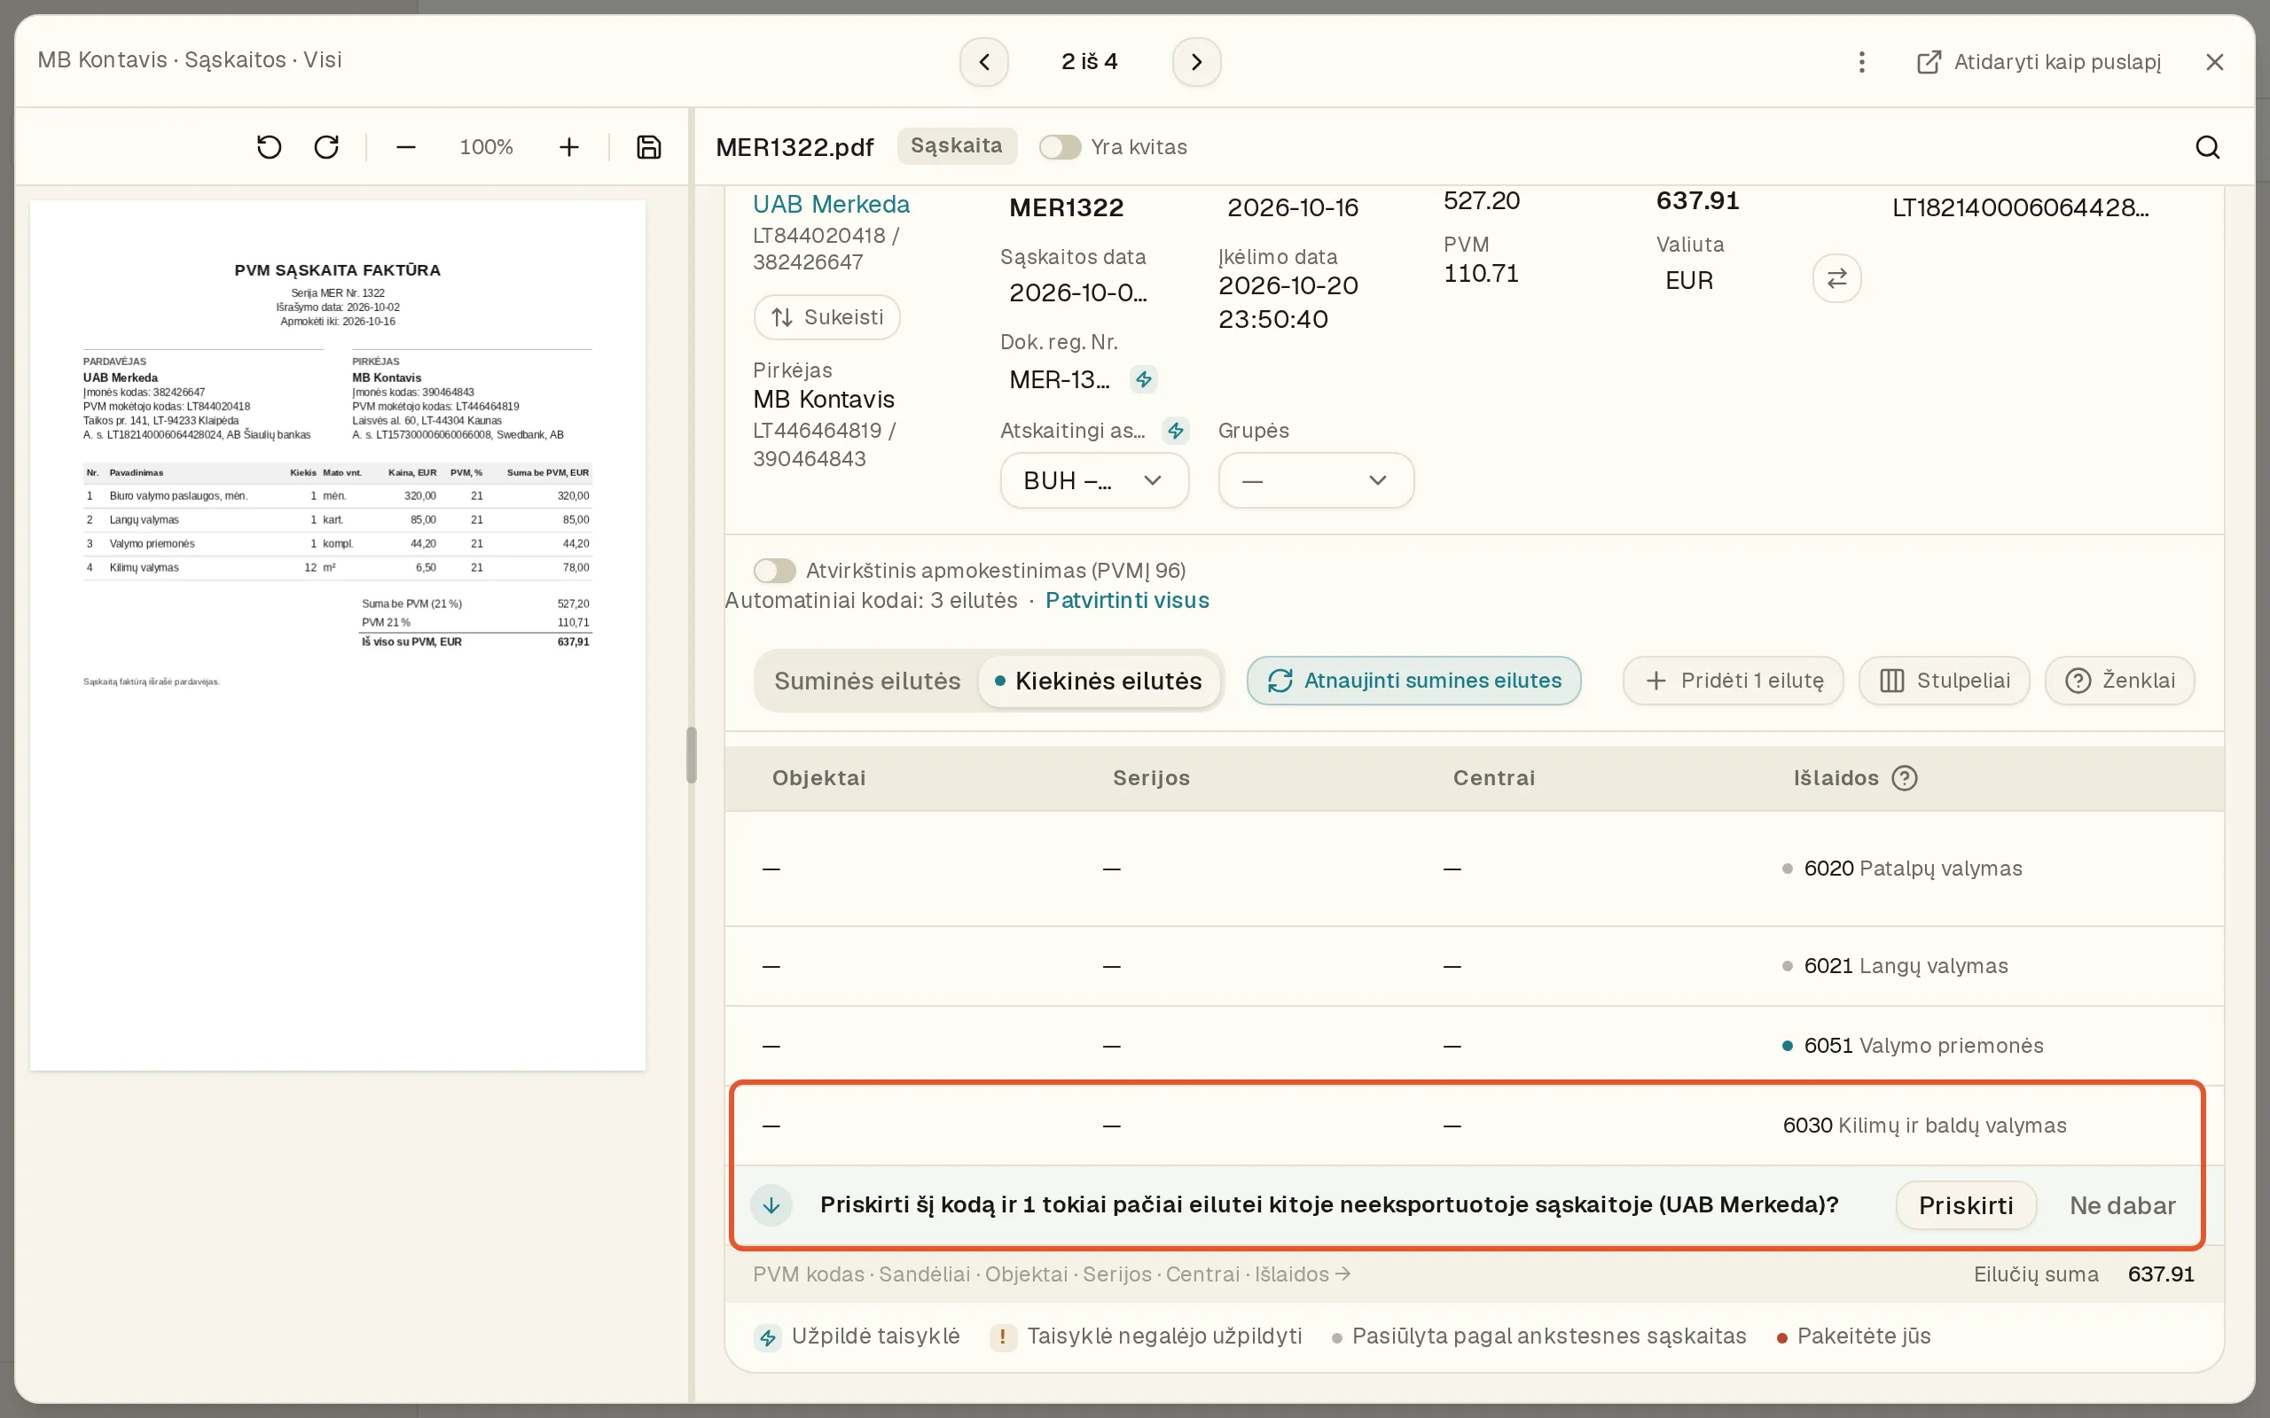The width and height of the screenshot is (2270, 1418).
Task: Rotate the PDF counterclockwise
Action: 270,147
